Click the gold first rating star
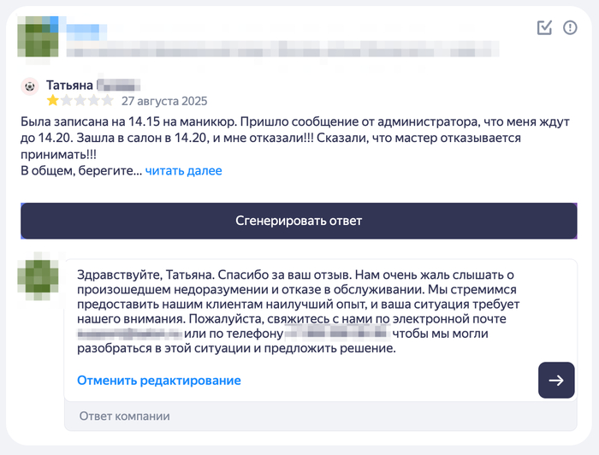599x455 pixels. [x=52, y=101]
